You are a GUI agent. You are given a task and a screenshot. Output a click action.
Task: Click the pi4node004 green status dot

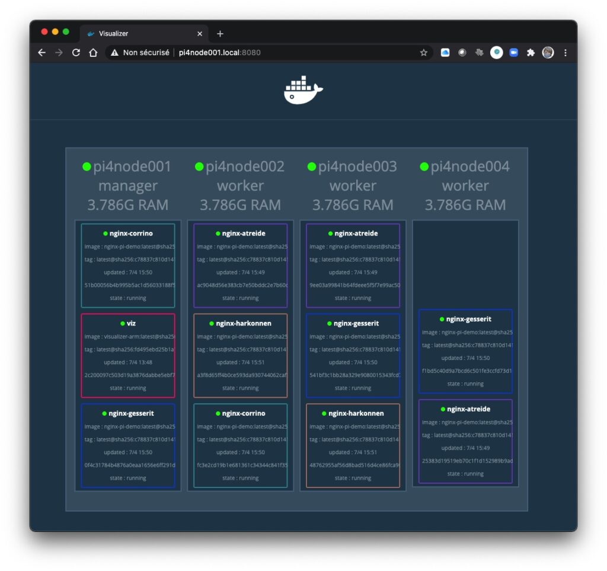[424, 167]
